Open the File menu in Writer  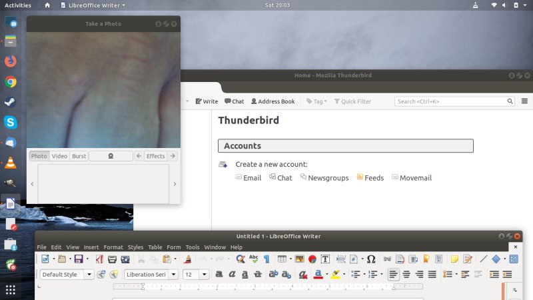41,247
